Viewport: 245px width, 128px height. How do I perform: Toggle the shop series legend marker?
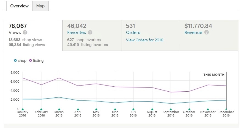pos(16,60)
